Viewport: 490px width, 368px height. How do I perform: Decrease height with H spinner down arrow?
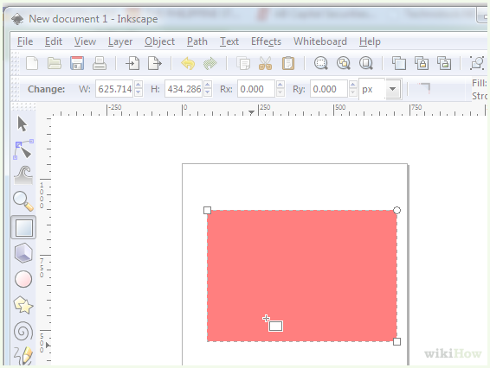[208, 93]
